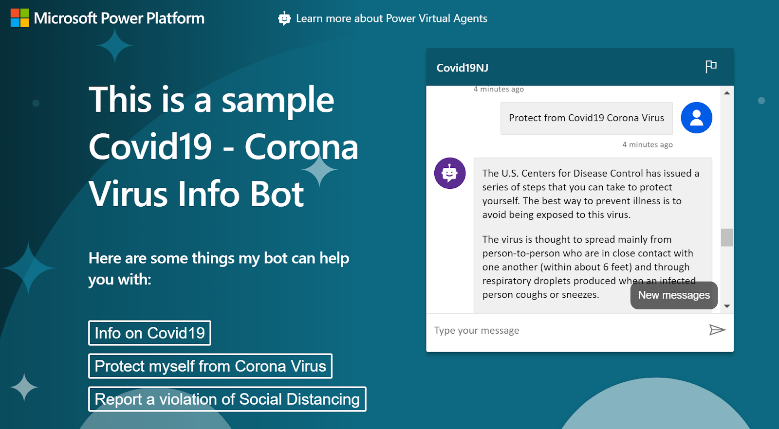The image size is (779, 429).
Task: Click the chat scrollbar thumb
Action: 727,237
